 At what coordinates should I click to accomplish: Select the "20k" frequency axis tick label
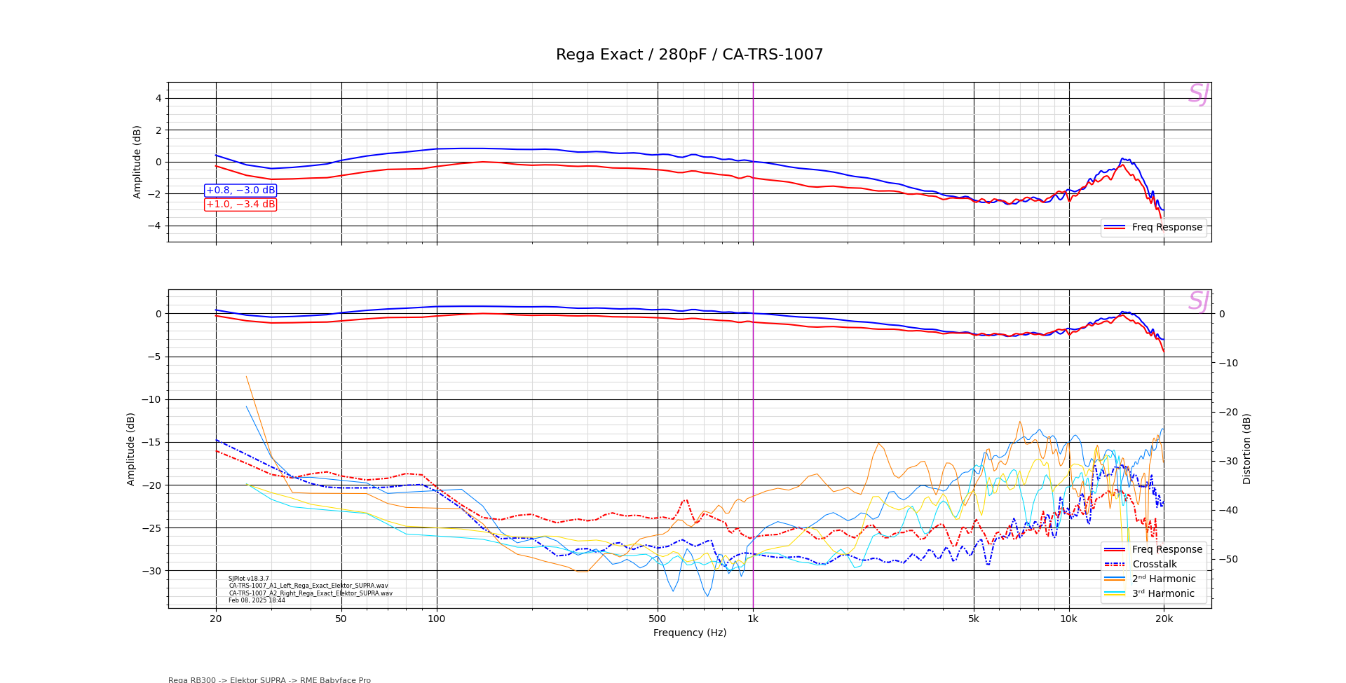1164,619
